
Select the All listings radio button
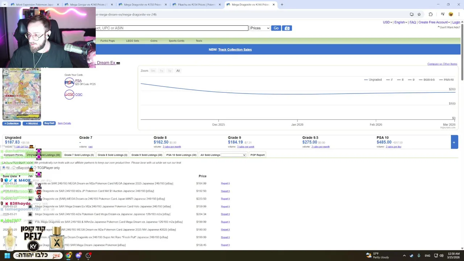click(x=4, y=168)
